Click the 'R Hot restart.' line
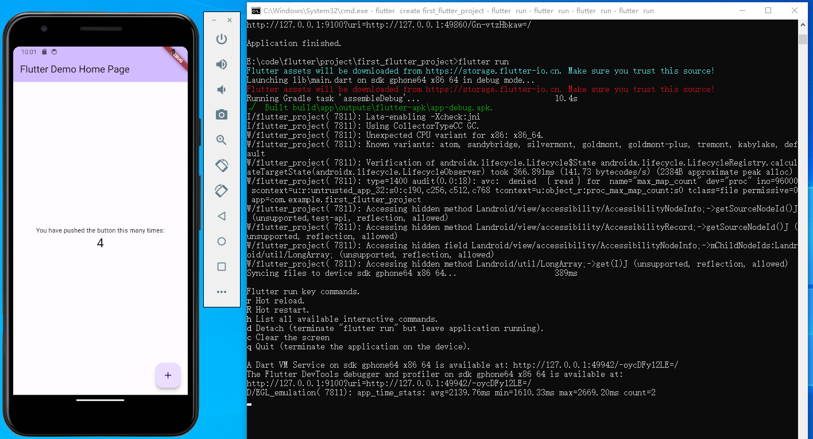The height and width of the screenshot is (439, 813). coord(278,310)
